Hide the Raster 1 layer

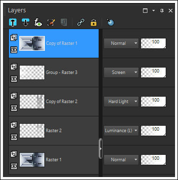[14, 166]
